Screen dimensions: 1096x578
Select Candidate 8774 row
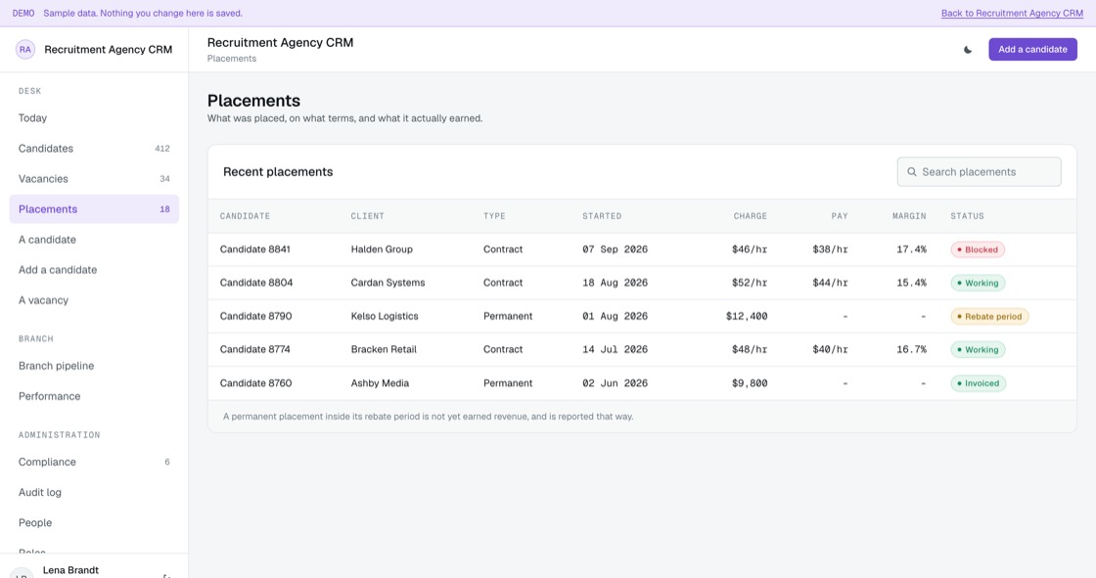tap(642, 349)
